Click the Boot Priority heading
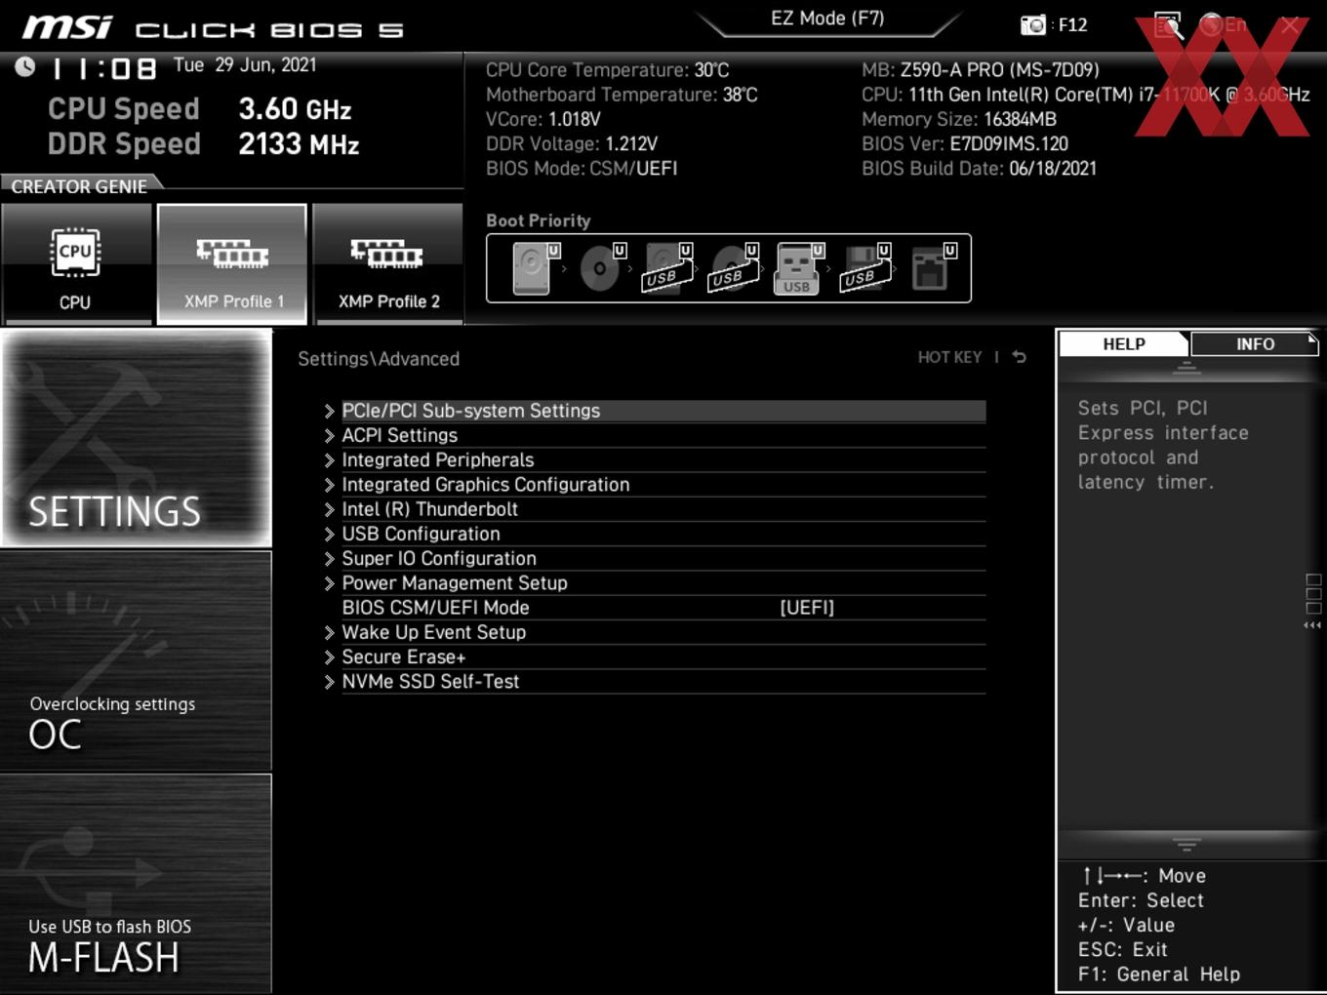 coord(539,220)
